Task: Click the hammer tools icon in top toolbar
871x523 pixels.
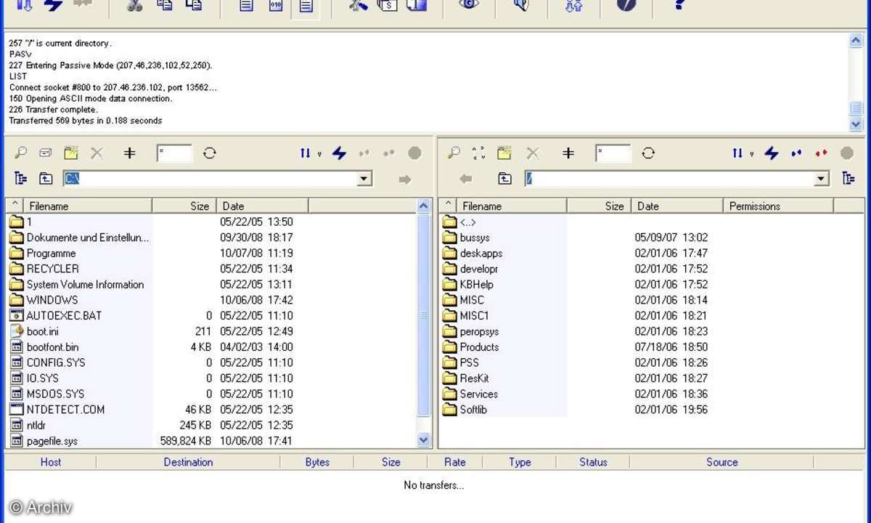Action: (x=358, y=5)
